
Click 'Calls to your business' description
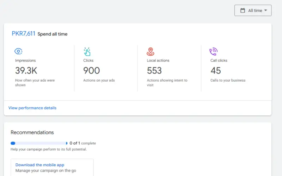tap(228, 80)
